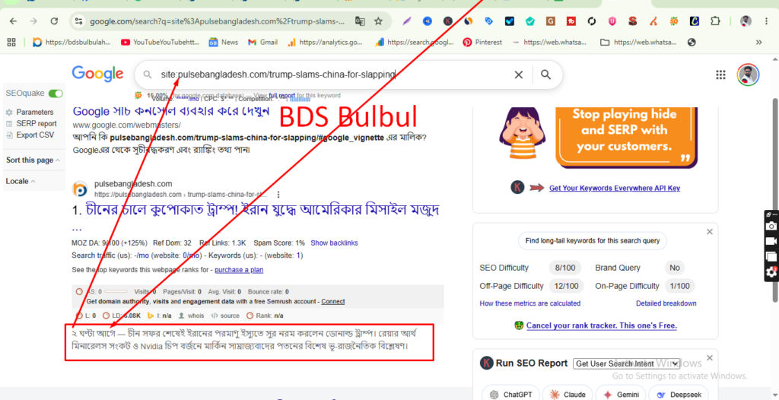Open Get Your Keywords Everywhere API Key link

pos(615,189)
